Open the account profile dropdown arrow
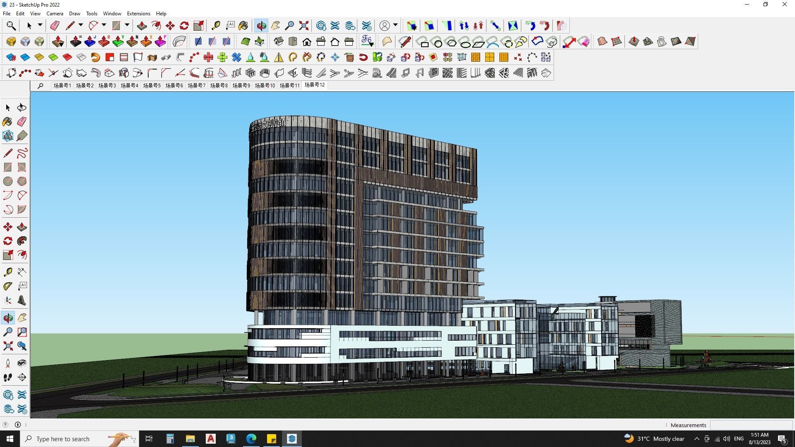The width and height of the screenshot is (795, 447). click(395, 25)
